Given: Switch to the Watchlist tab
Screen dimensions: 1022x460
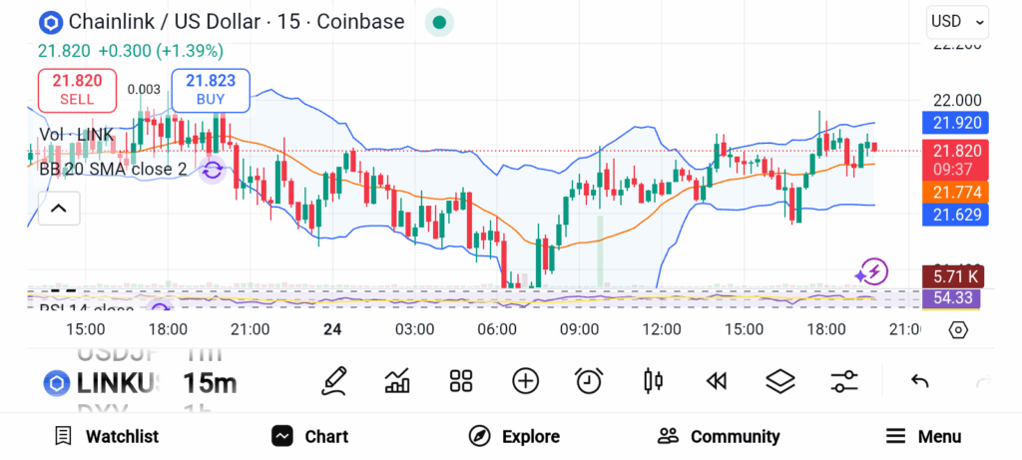Looking at the screenshot, I should coord(107,436).
